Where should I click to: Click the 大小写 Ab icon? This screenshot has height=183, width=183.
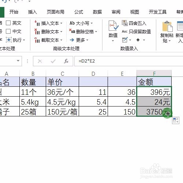(x=72, y=23)
